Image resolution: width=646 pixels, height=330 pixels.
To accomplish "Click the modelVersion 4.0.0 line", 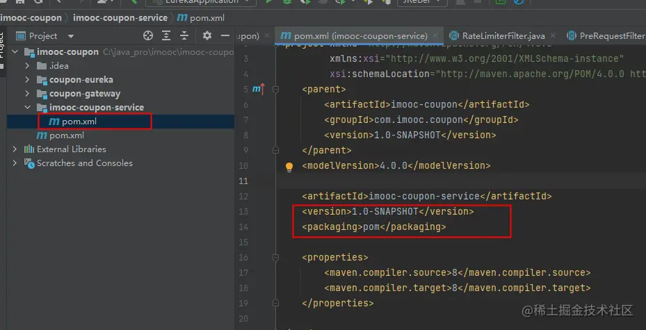I will [x=396, y=166].
